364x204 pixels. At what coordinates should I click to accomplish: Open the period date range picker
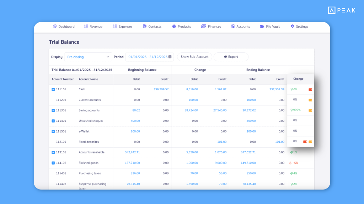(x=149, y=57)
